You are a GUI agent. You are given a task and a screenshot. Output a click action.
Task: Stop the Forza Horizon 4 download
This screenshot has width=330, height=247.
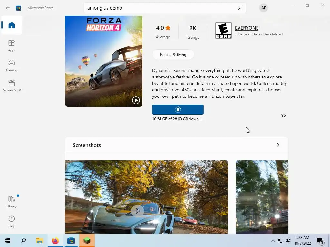(x=178, y=110)
